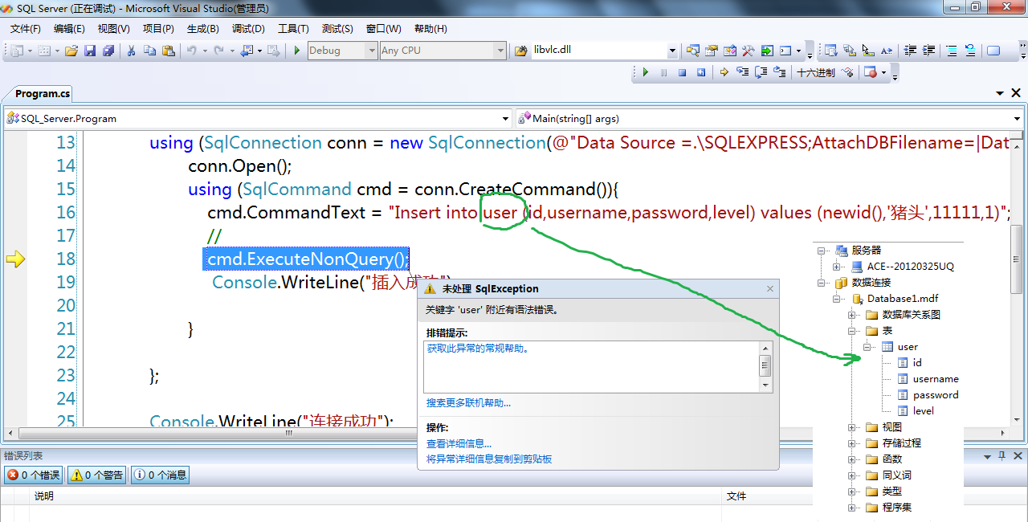Select the Program.cs tab
This screenshot has height=522, width=1028.
coord(43,94)
